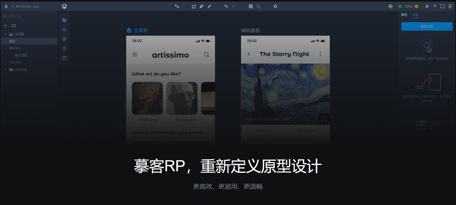Viewport: 456px width, 205px height.
Task: Add a new page with plus icon
Action: click(x=5, y=26)
